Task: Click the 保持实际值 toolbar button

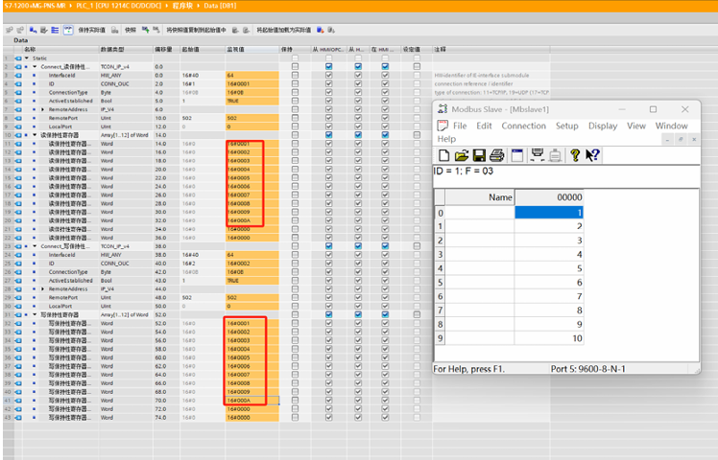Action: [x=92, y=30]
